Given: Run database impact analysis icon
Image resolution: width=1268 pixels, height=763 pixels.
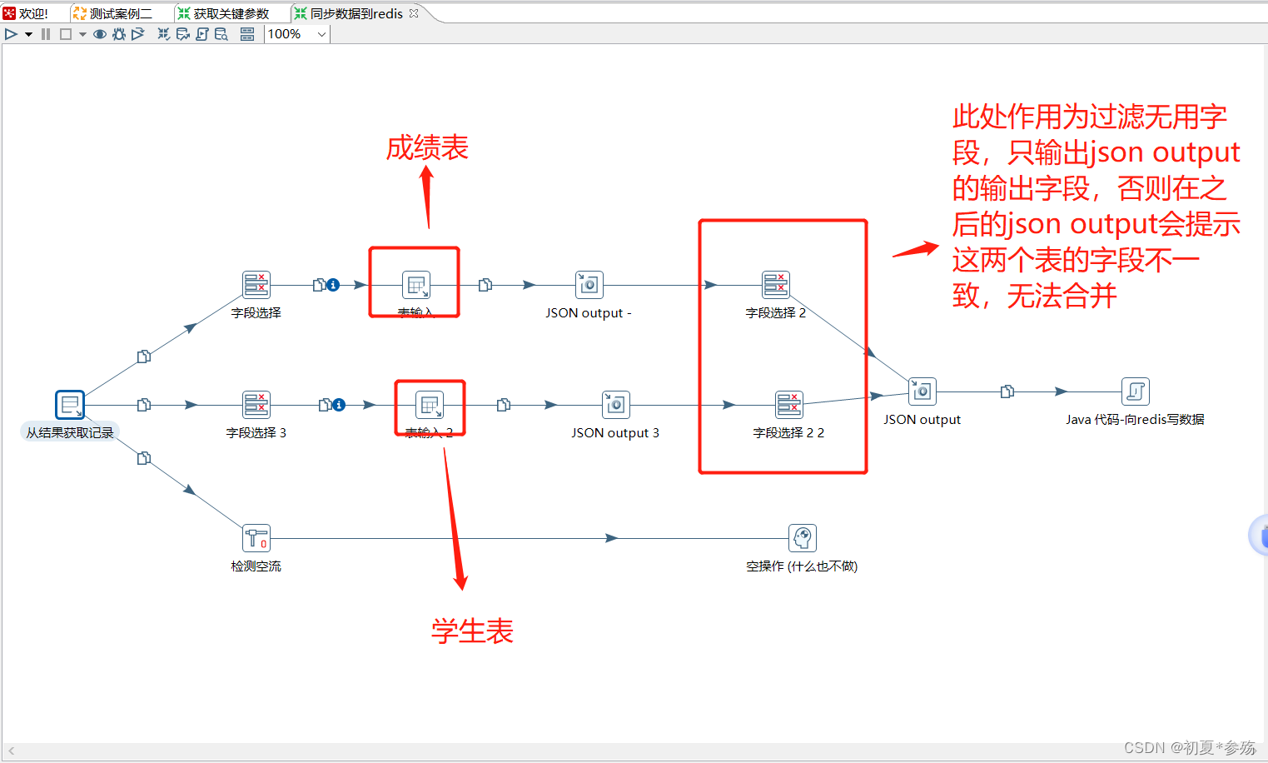Looking at the screenshot, I should point(183,34).
